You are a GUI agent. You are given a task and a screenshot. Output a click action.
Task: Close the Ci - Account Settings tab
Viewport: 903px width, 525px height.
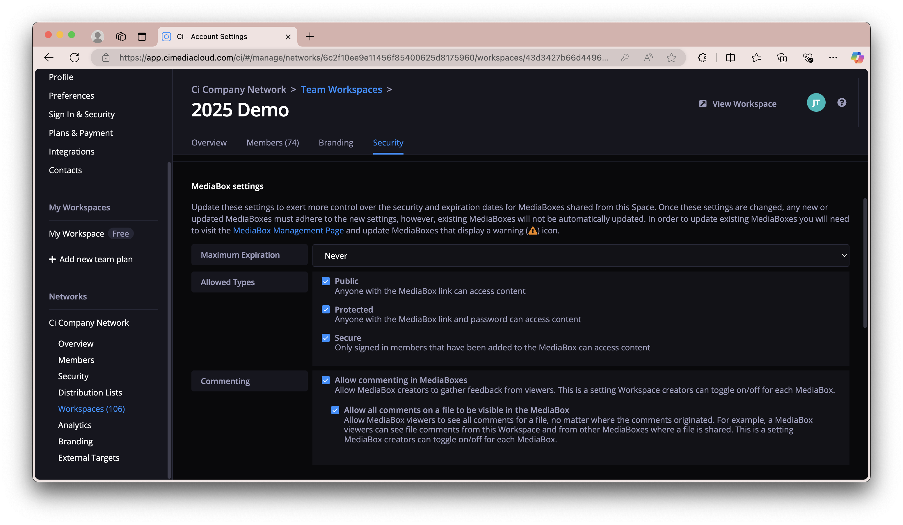coord(288,37)
